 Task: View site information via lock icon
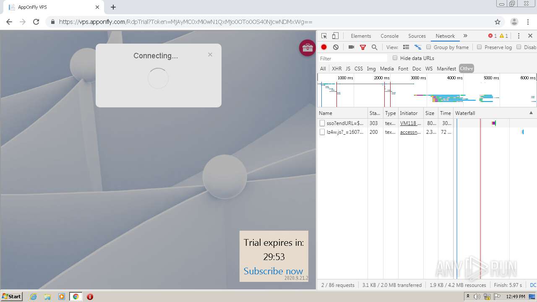click(53, 22)
